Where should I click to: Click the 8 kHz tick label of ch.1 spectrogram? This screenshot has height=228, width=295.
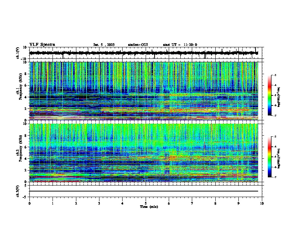pos(26,74)
